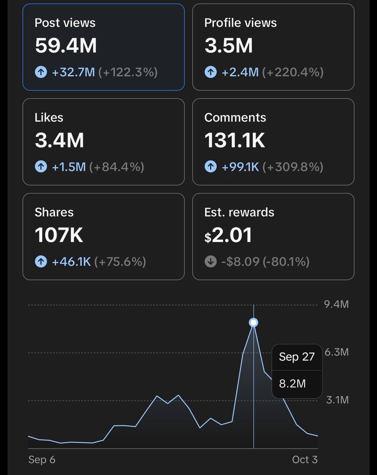377x475 pixels.
Task: Click the (+309.8%) percentage text
Action: pos(293,167)
